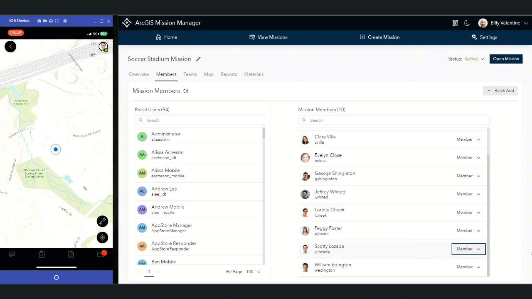Open the tasks clipboard tab in mobile app
This screenshot has height=299, width=532.
tap(42, 254)
